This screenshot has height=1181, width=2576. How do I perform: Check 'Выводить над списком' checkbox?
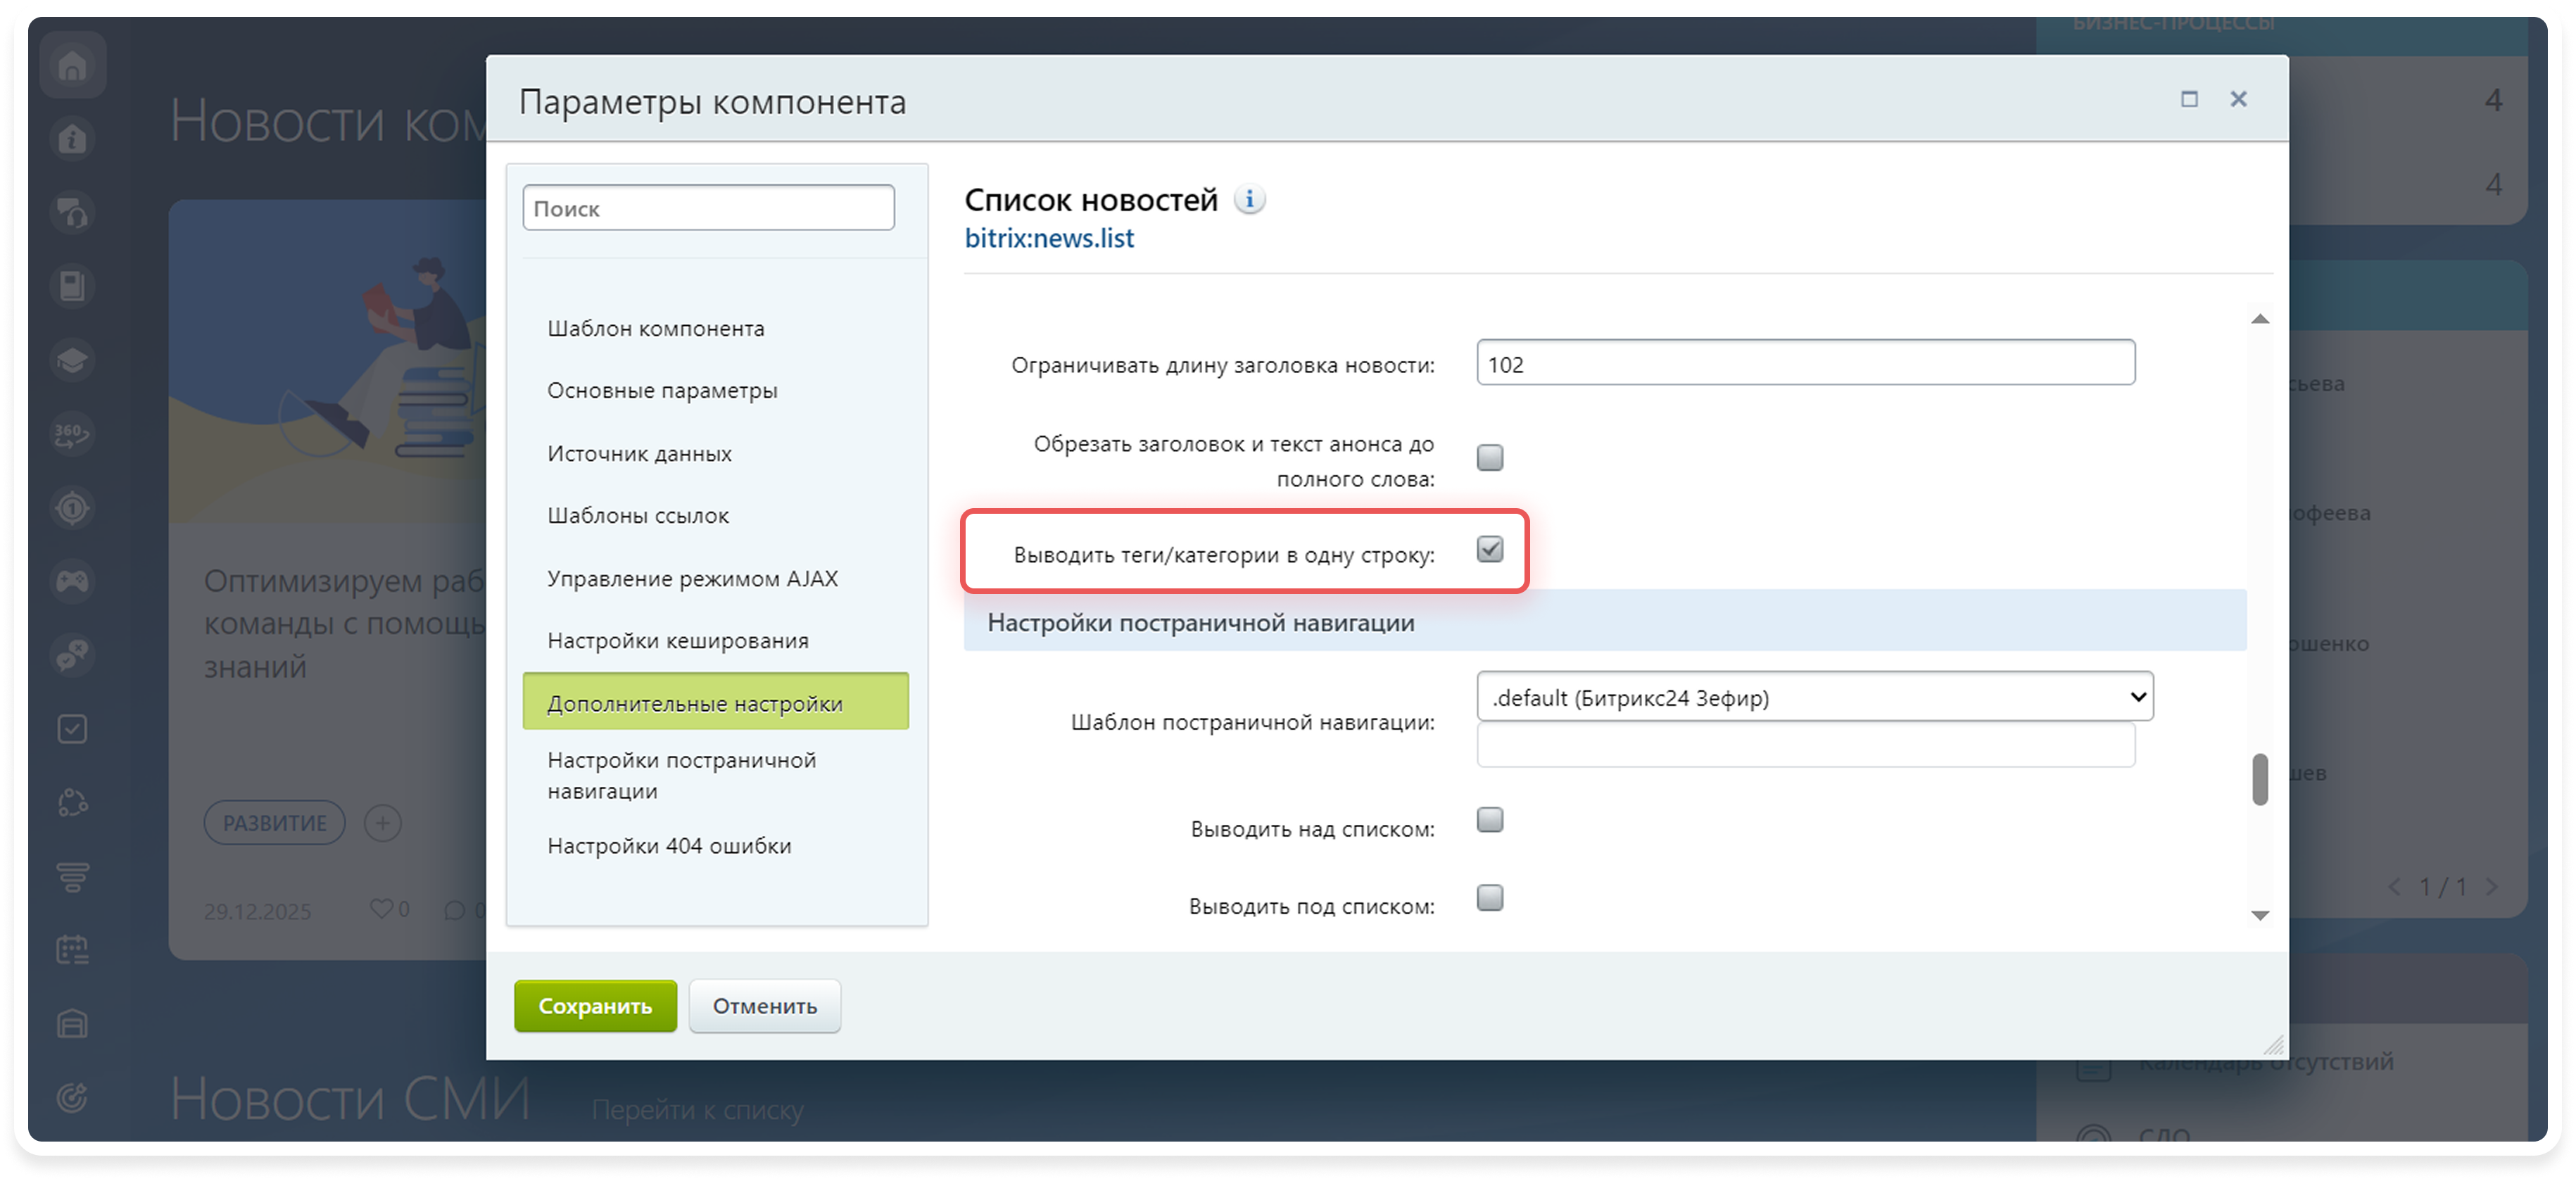(x=1490, y=820)
